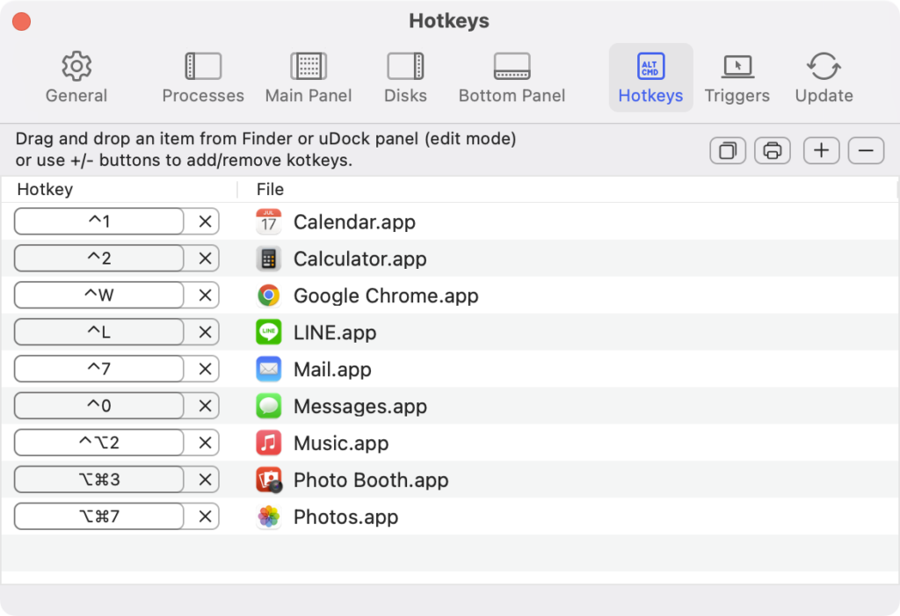Image resolution: width=900 pixels, height=616 pixels.
Task: Click the ^1 hotkey input field
Action: tap(98, 221)
